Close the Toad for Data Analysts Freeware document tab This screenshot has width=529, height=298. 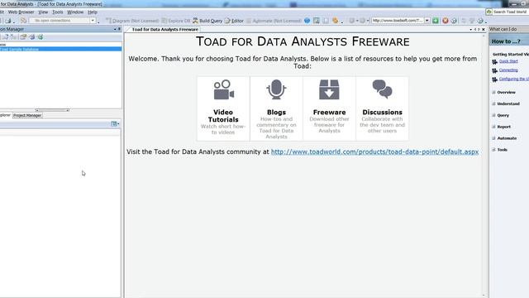(483, 30)
